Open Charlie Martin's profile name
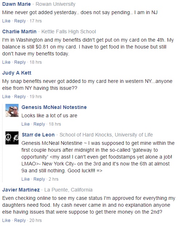183x227 pixels. click(19, 31)
